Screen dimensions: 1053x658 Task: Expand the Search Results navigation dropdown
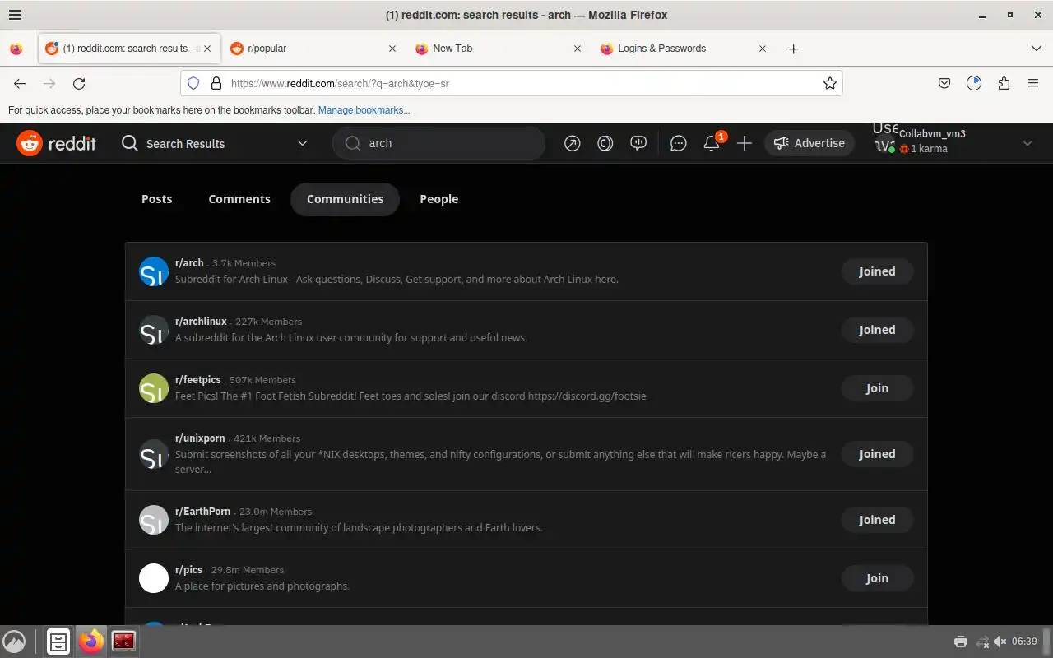302,143
